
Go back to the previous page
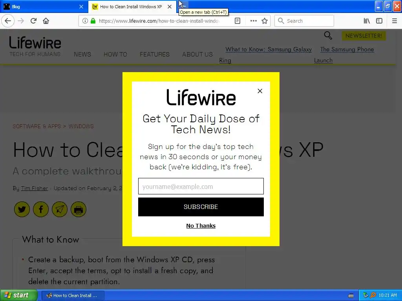click(x=8, y=21)
